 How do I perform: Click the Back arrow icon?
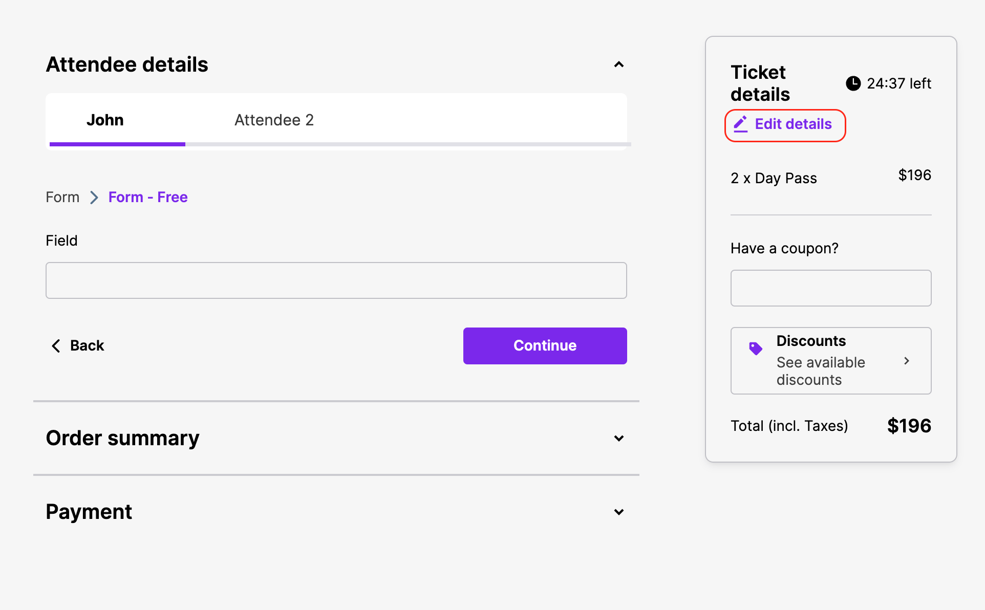56,346
